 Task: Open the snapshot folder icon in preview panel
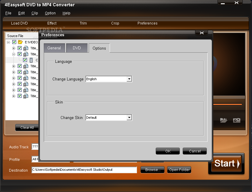pos(224,120)
